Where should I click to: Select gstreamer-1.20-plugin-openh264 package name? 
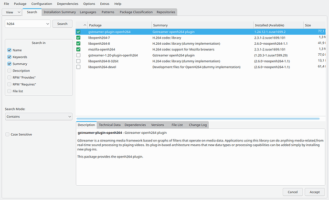[x=113, y=55]
